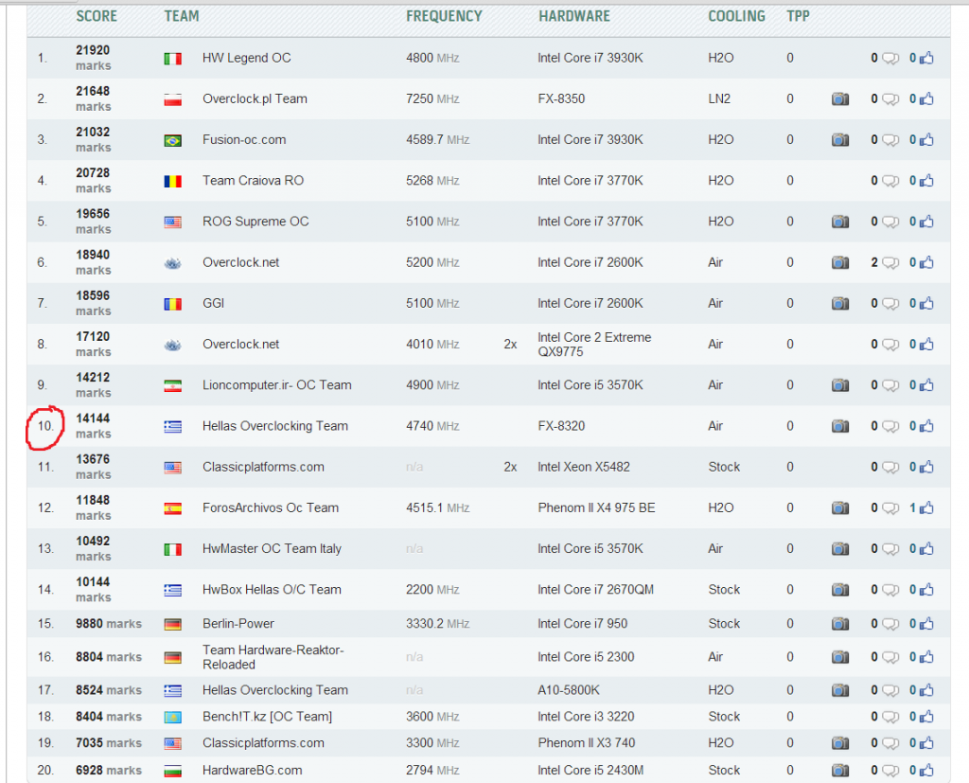Open the Lioncomputer.ir- OC Team link
Screen dimensions: 969x783
click(276, 385)
